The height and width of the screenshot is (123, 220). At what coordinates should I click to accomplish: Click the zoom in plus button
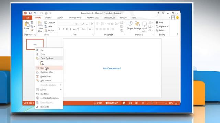tap(166, 103)
